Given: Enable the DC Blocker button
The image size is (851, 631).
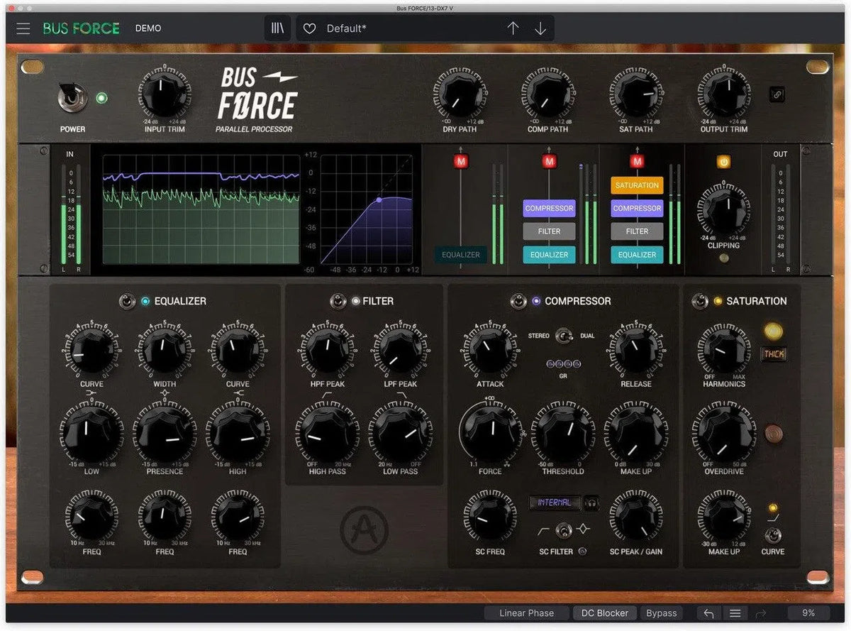Looking at the screenshot, I should pos(604,613).
